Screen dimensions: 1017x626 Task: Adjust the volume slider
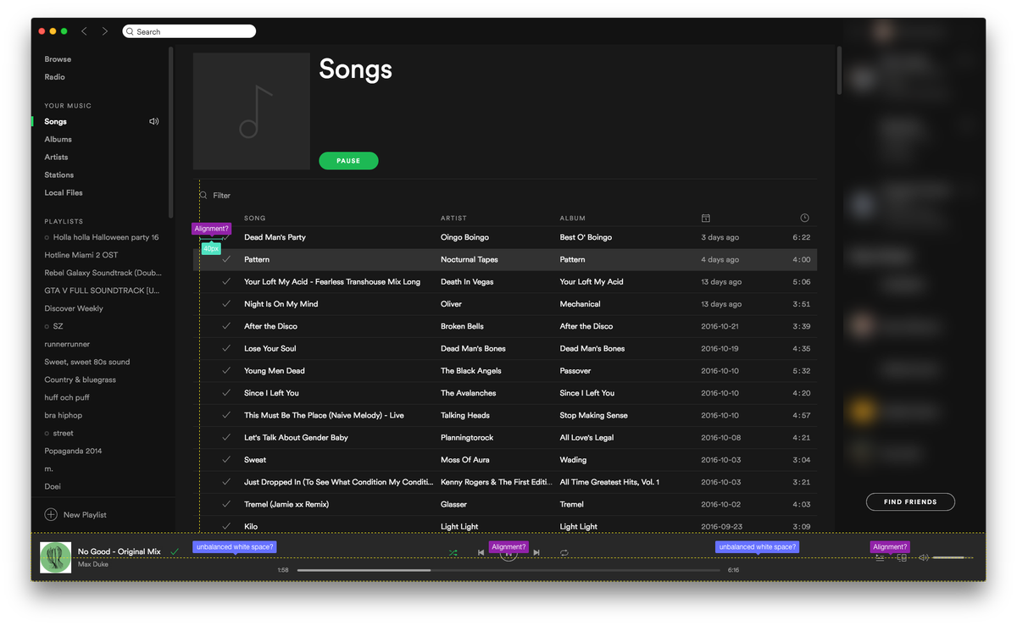click(x=953, y=557)
